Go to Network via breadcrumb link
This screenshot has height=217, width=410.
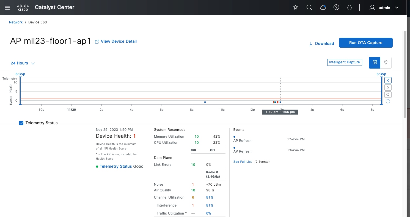[16, 22]
